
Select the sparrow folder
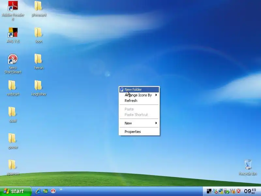[13, 167]
